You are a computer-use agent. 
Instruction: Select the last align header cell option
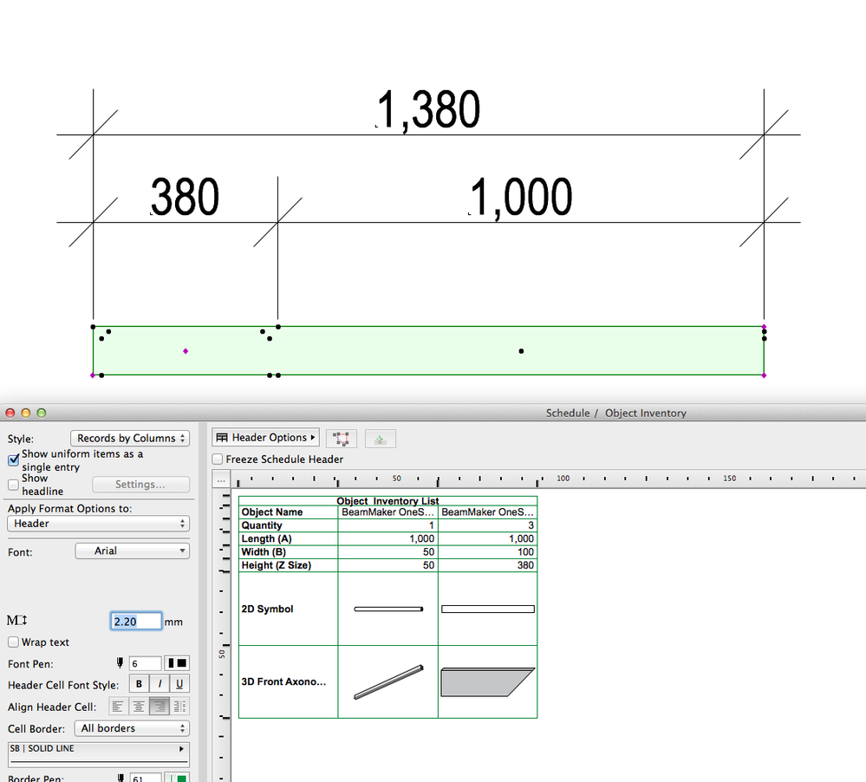coord(179,706)
